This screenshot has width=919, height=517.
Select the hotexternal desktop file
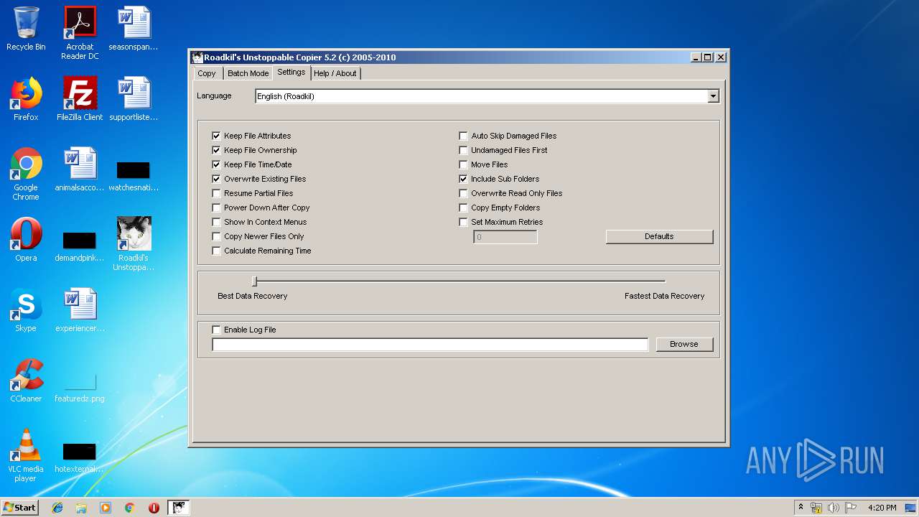coord(80,459)
